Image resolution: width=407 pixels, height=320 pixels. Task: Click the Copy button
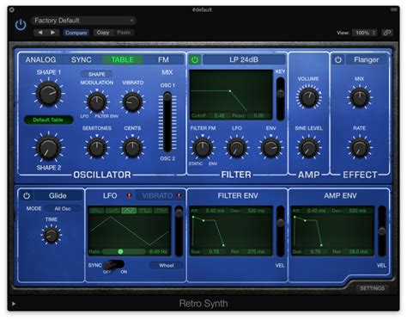tap(103, 33)
